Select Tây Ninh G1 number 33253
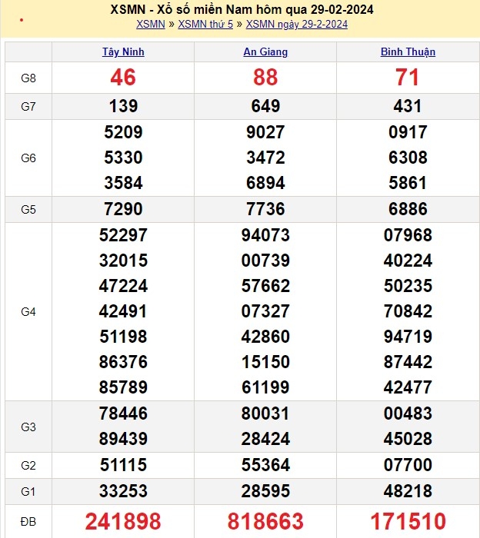 pyautogui.click(x=123, y=490)
